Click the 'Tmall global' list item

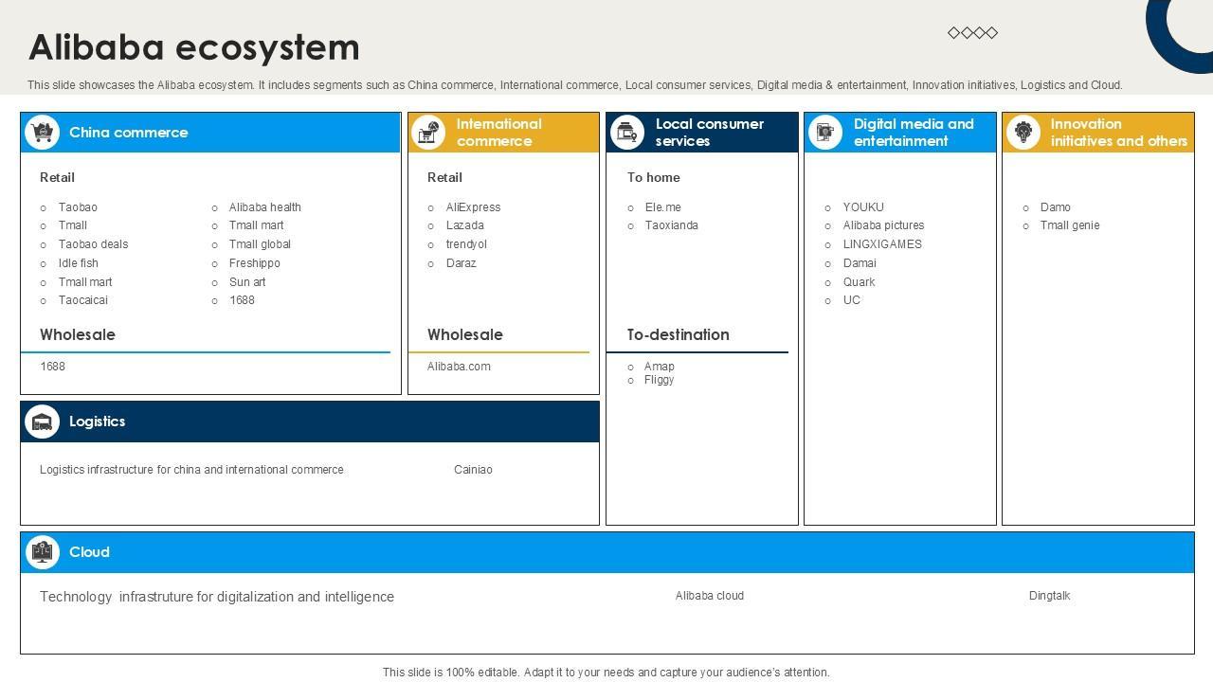(x=260, y=244)
